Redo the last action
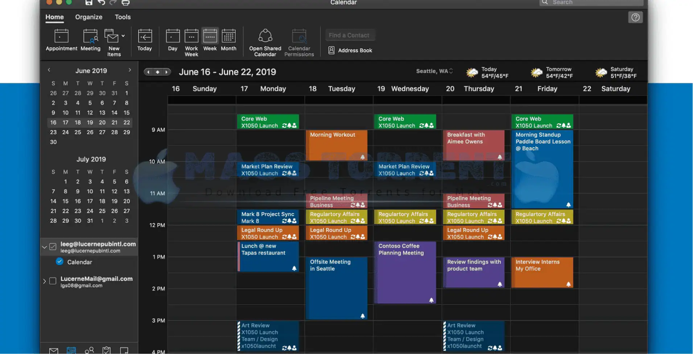The width and height of the screenshot is (693, 354). click(x=113, y=3)
